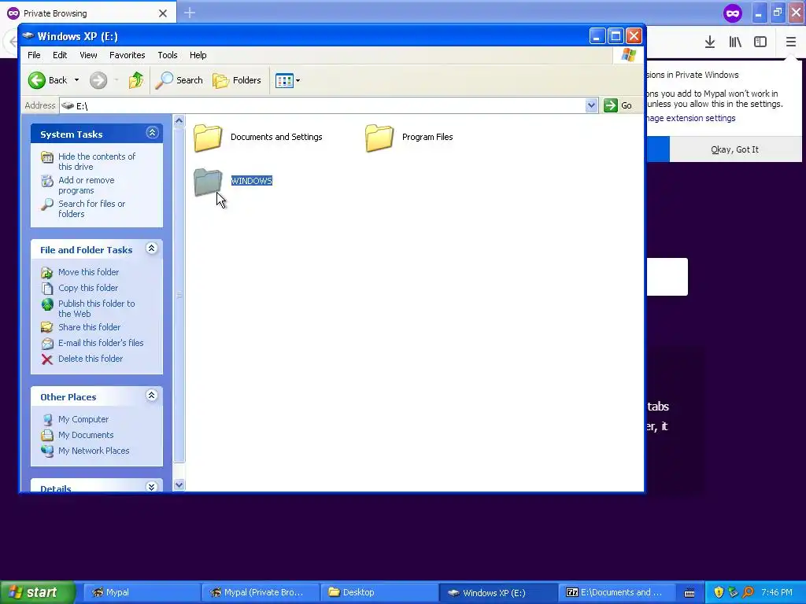Open Mypal's downloads arrow icon
Image resolution: width=806 pixels, height=604 pixels.
tap(709, 42)
